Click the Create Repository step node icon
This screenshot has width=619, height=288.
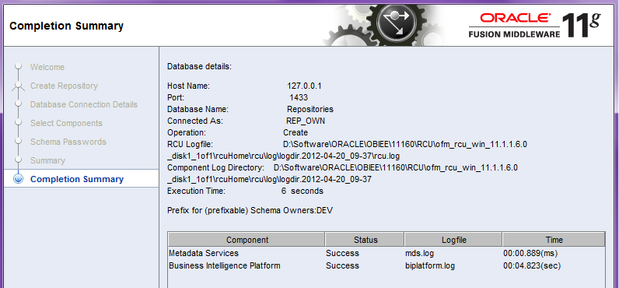(18, 85)
